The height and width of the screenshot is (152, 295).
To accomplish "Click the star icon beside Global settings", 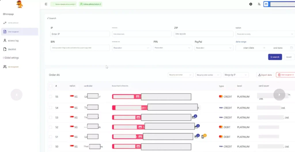I will point(3,58).
